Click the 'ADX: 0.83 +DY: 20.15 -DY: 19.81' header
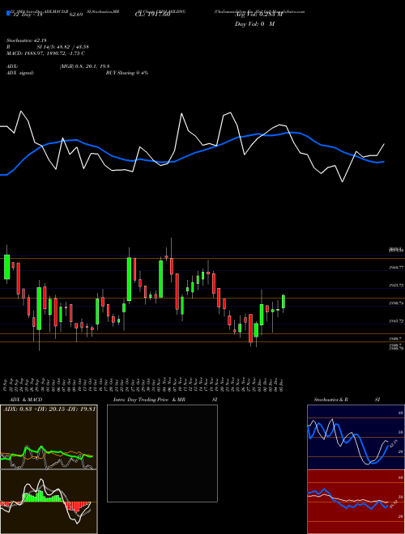 pyautogui.click(x=49, y=409)
